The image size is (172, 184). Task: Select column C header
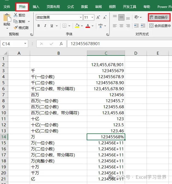(x=106, y=53)
